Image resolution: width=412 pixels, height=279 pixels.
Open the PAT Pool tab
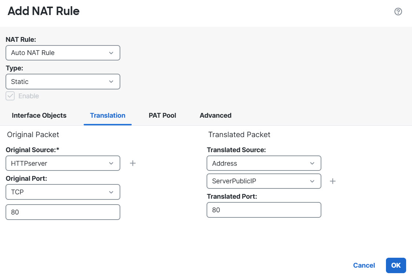point(162,115)
